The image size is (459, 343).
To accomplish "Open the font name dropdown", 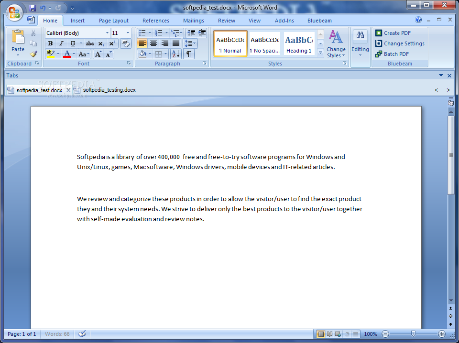I will [107, 33].
